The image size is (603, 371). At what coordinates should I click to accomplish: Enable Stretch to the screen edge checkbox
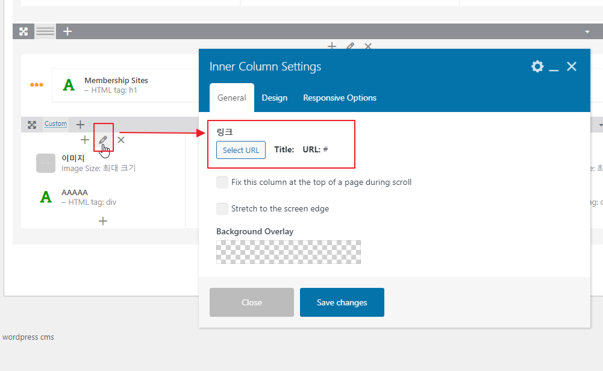[x=222, y=209]
